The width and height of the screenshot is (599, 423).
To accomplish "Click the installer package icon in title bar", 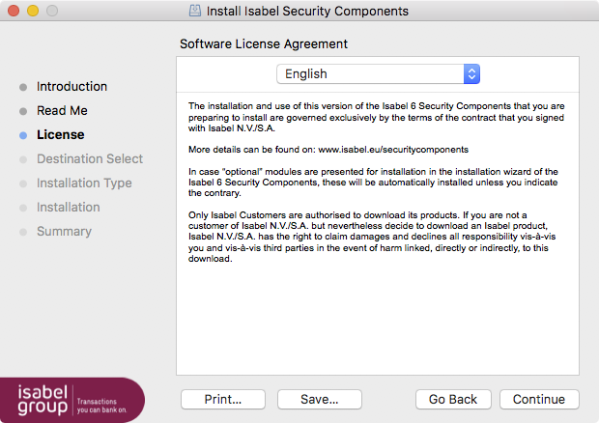I will pyautogui.click(x=195, y=11).
